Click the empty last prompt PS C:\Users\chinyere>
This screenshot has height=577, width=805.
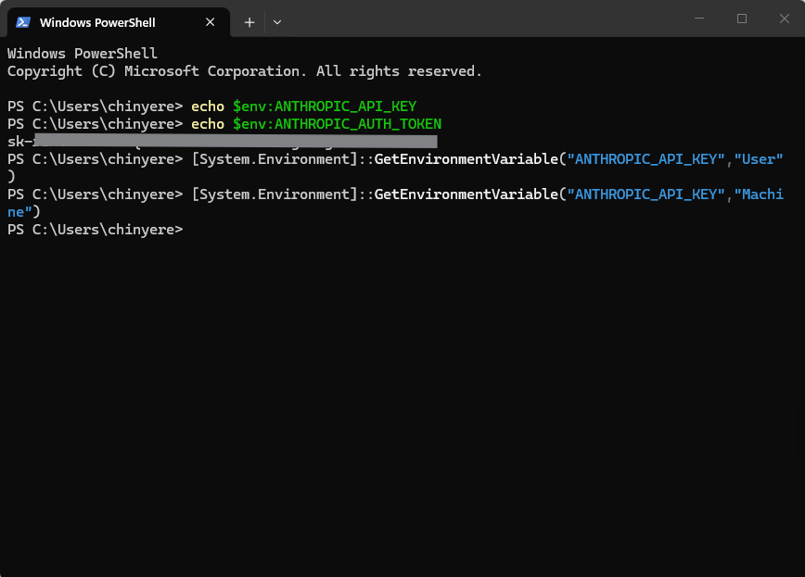point(95,230)
